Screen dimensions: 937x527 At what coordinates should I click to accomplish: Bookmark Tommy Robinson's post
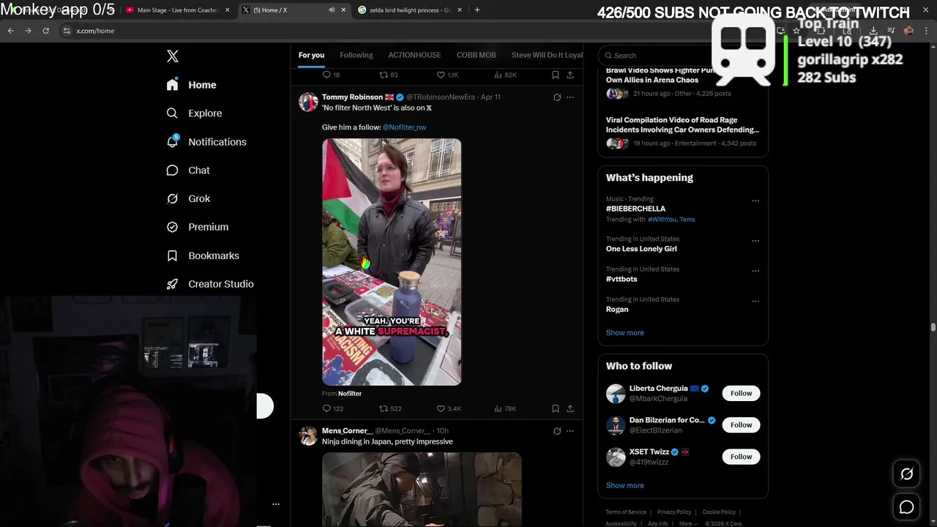point(555,408)
